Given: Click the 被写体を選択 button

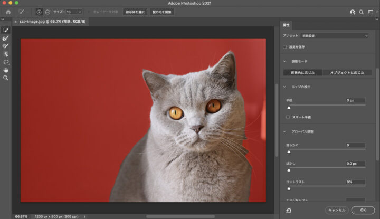Looking at the screenshot, I should pyautogui.click(x=135, y=12).
